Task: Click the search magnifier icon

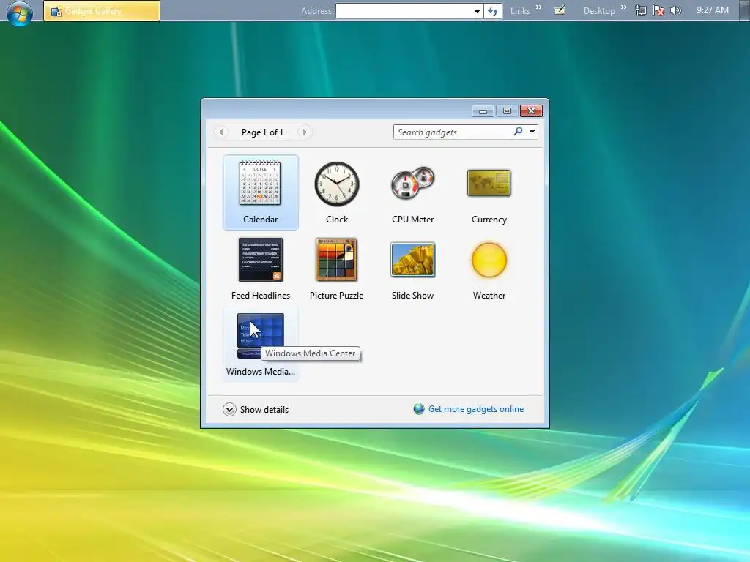Action: click(518, 132)
